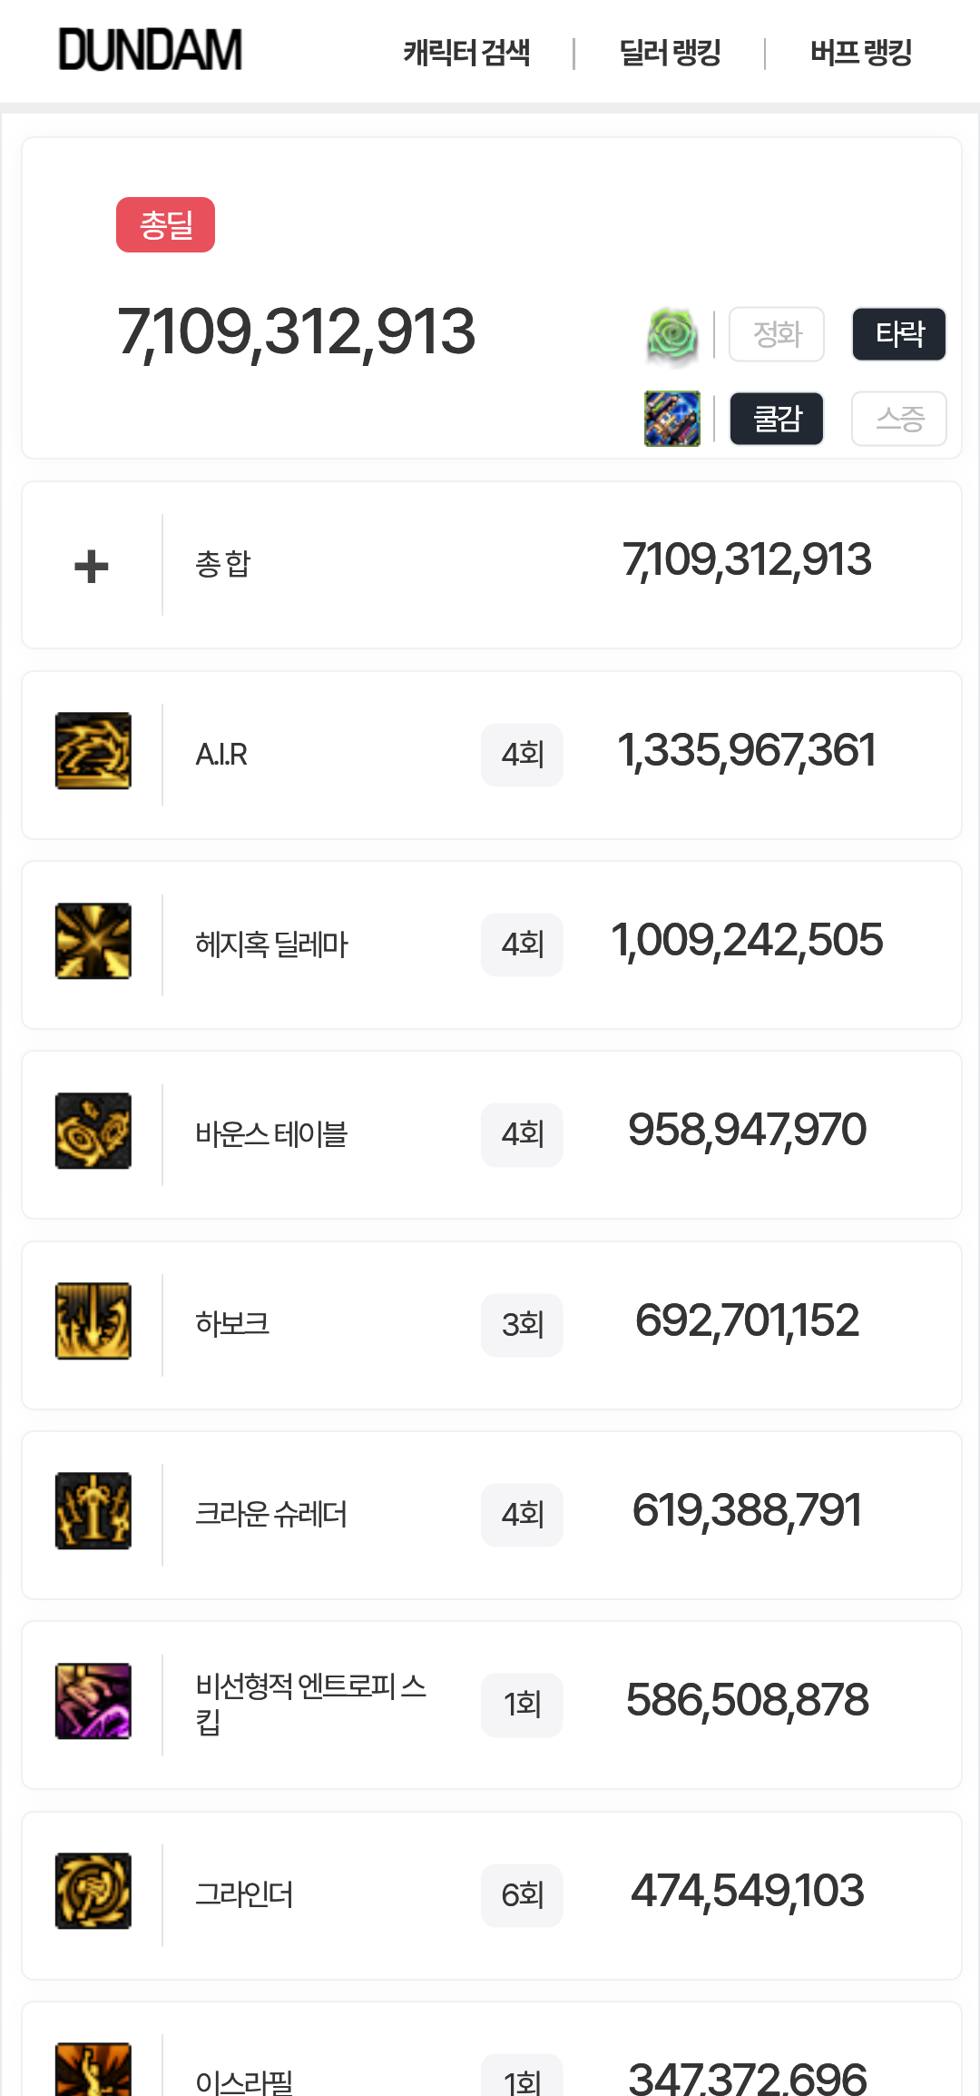Toggle the 쿨감 option
Screen dimensions: 980x2096
click(777, 419)
